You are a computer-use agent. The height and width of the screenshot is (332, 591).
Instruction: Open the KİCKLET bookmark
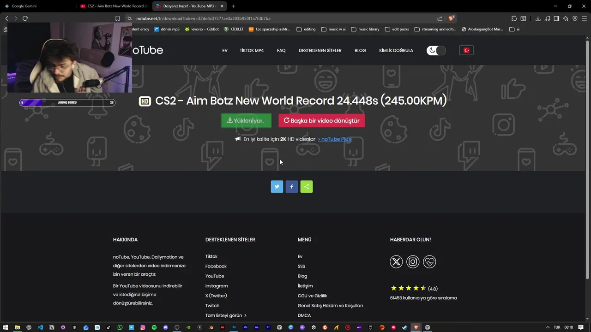(x=234, y=29)
